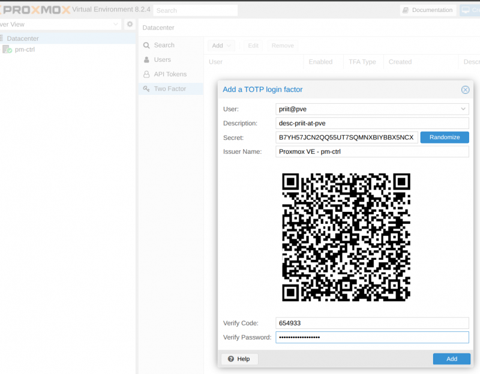Click the key icon beside Two Factor
The width and height of the screenshot is (480, 374).
tap(146, 89)
